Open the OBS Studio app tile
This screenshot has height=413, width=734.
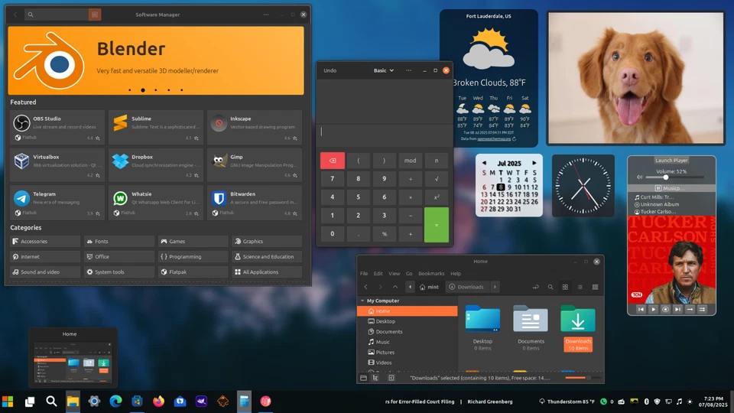point(57,128)
